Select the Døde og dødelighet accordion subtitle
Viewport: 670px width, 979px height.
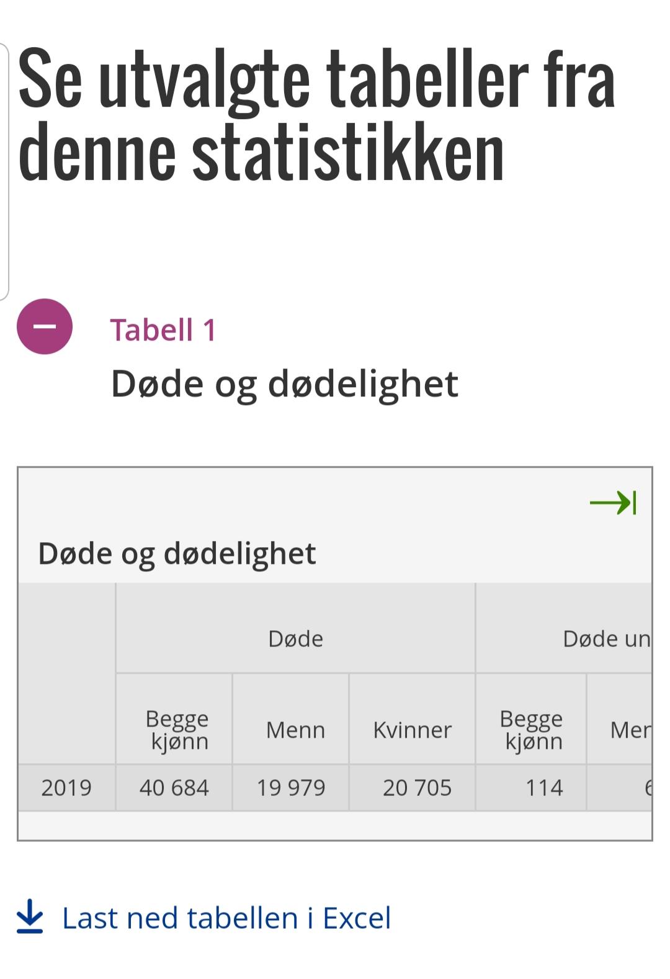pyautogui.click(x=284, y=384)
